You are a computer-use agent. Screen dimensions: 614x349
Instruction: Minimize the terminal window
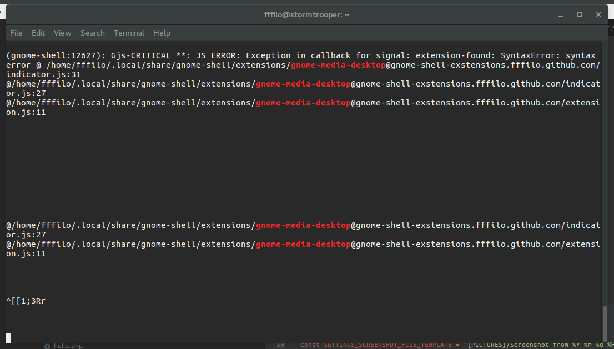click(x=561, y=15)
